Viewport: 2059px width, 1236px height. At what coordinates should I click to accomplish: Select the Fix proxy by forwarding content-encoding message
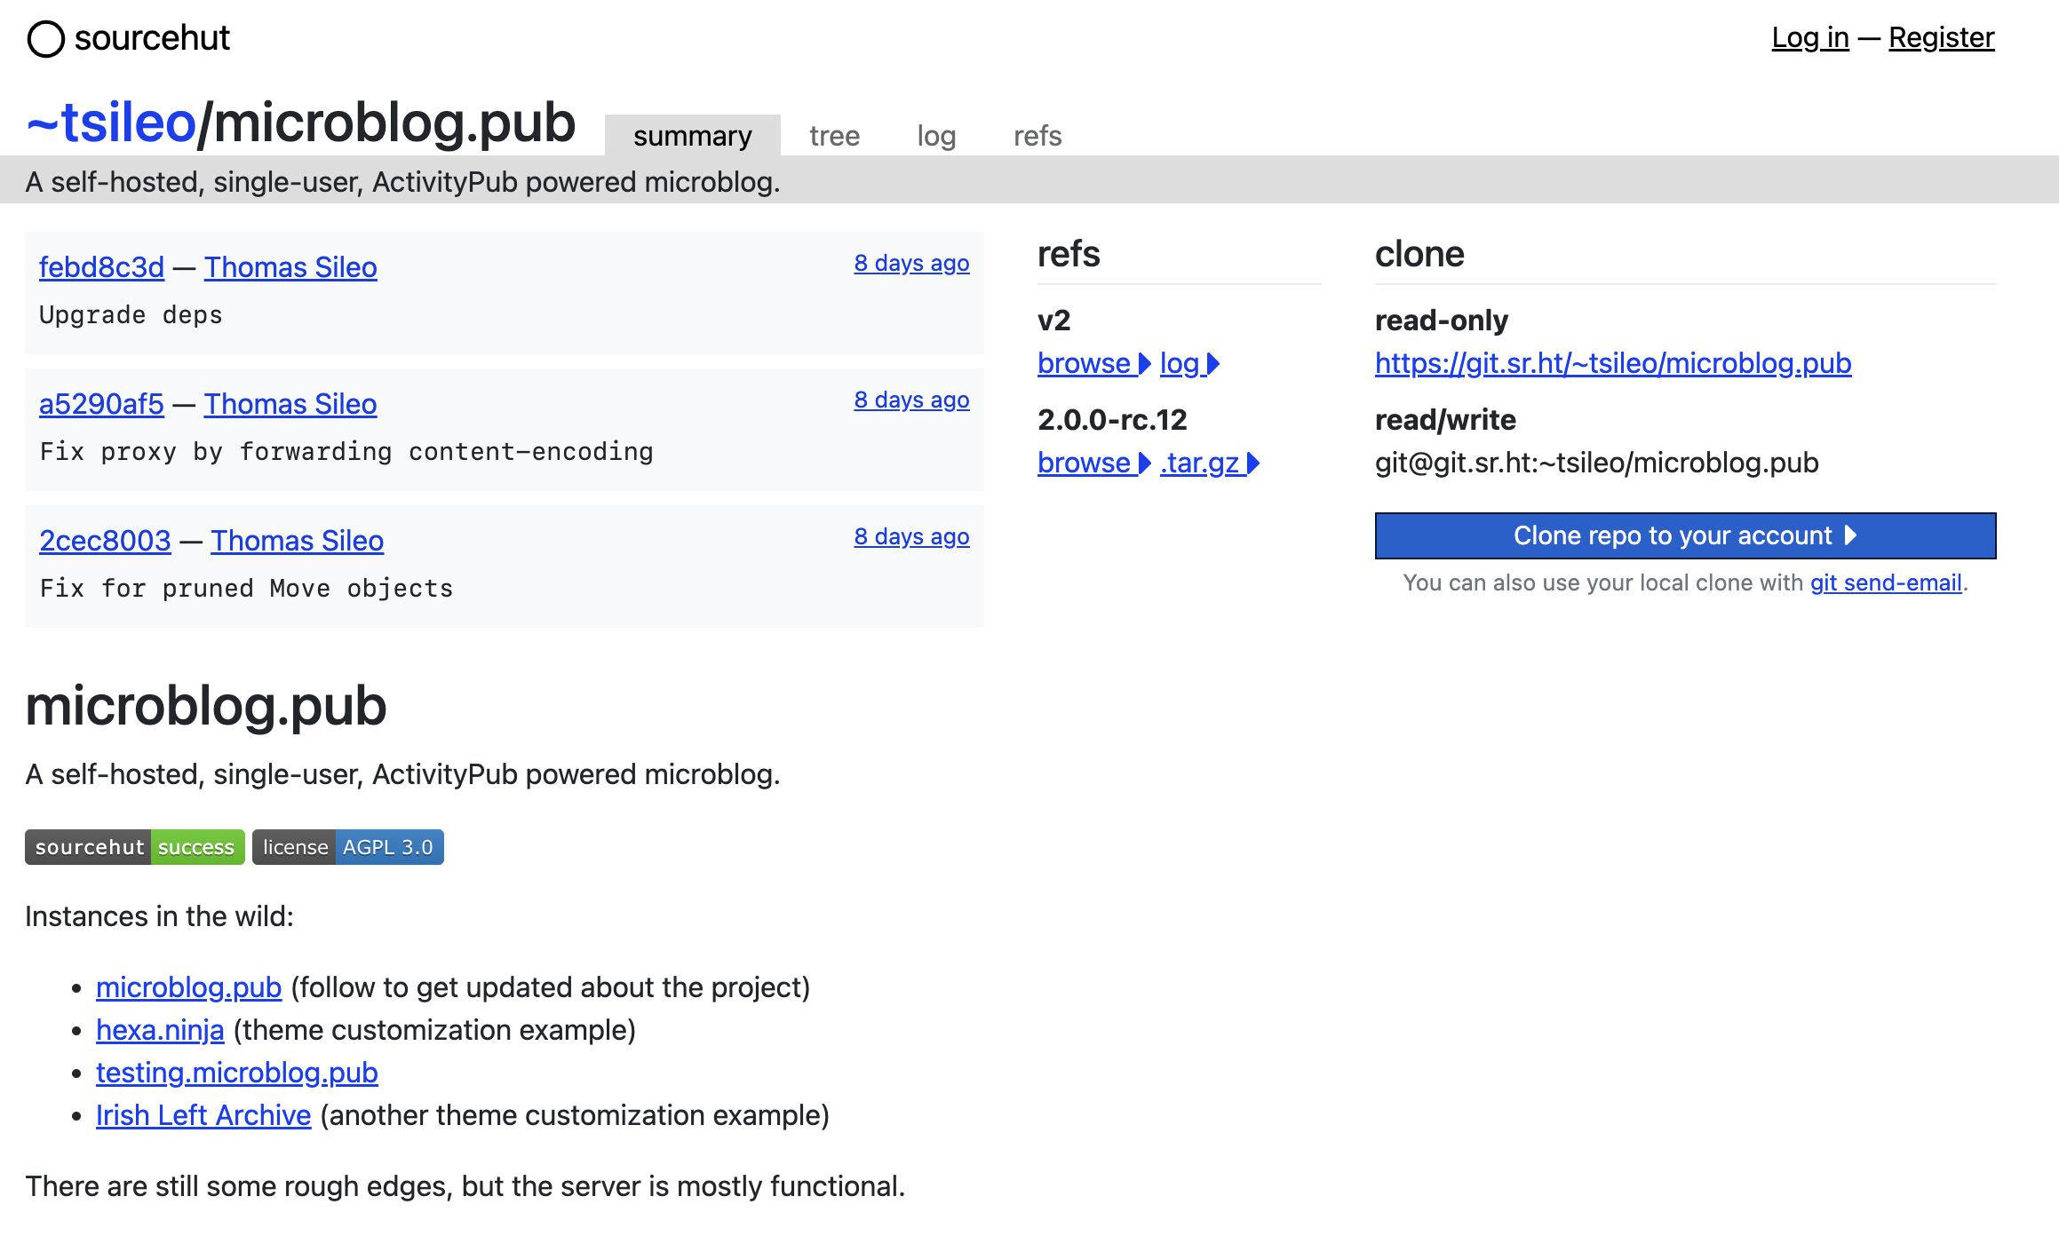click(x=346, y=452)
